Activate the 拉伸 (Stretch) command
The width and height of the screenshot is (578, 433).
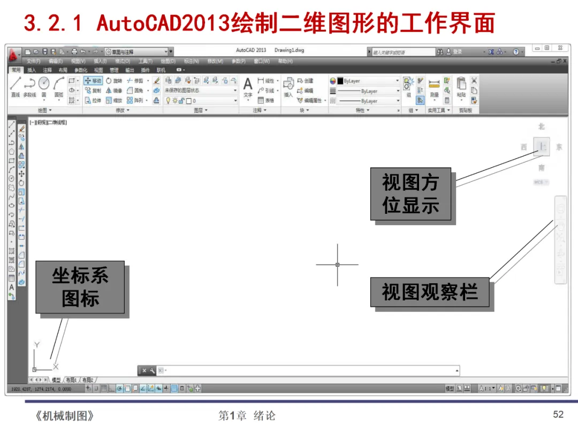pyautogui.click(x=93, y=100)
